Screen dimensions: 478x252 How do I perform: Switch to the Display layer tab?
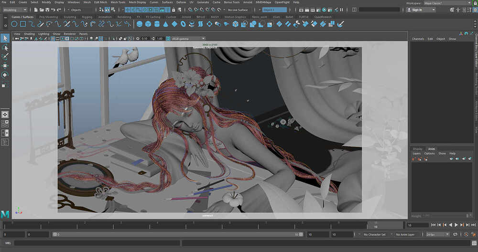pos(418,149)
